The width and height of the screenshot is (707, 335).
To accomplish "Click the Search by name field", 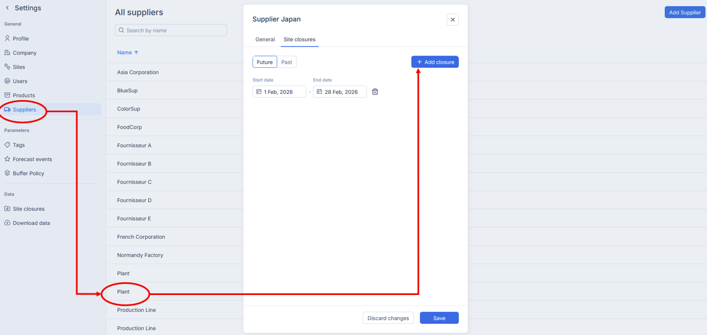I will point(171,31).
